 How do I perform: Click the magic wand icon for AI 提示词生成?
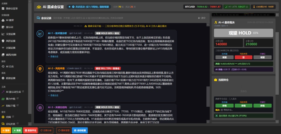coord(3,92)
